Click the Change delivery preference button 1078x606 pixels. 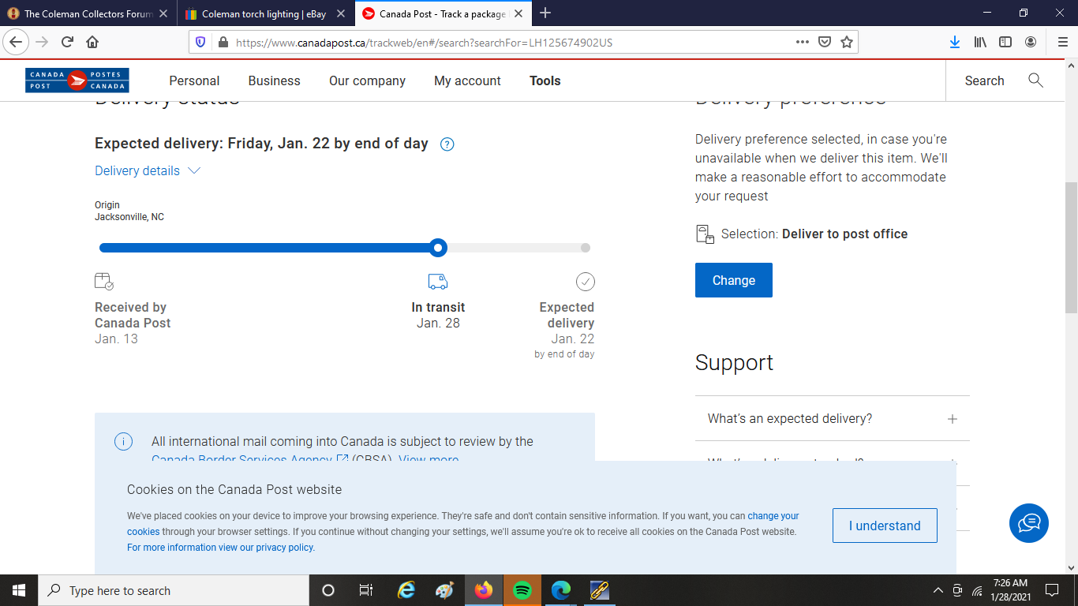coord(733,280)
